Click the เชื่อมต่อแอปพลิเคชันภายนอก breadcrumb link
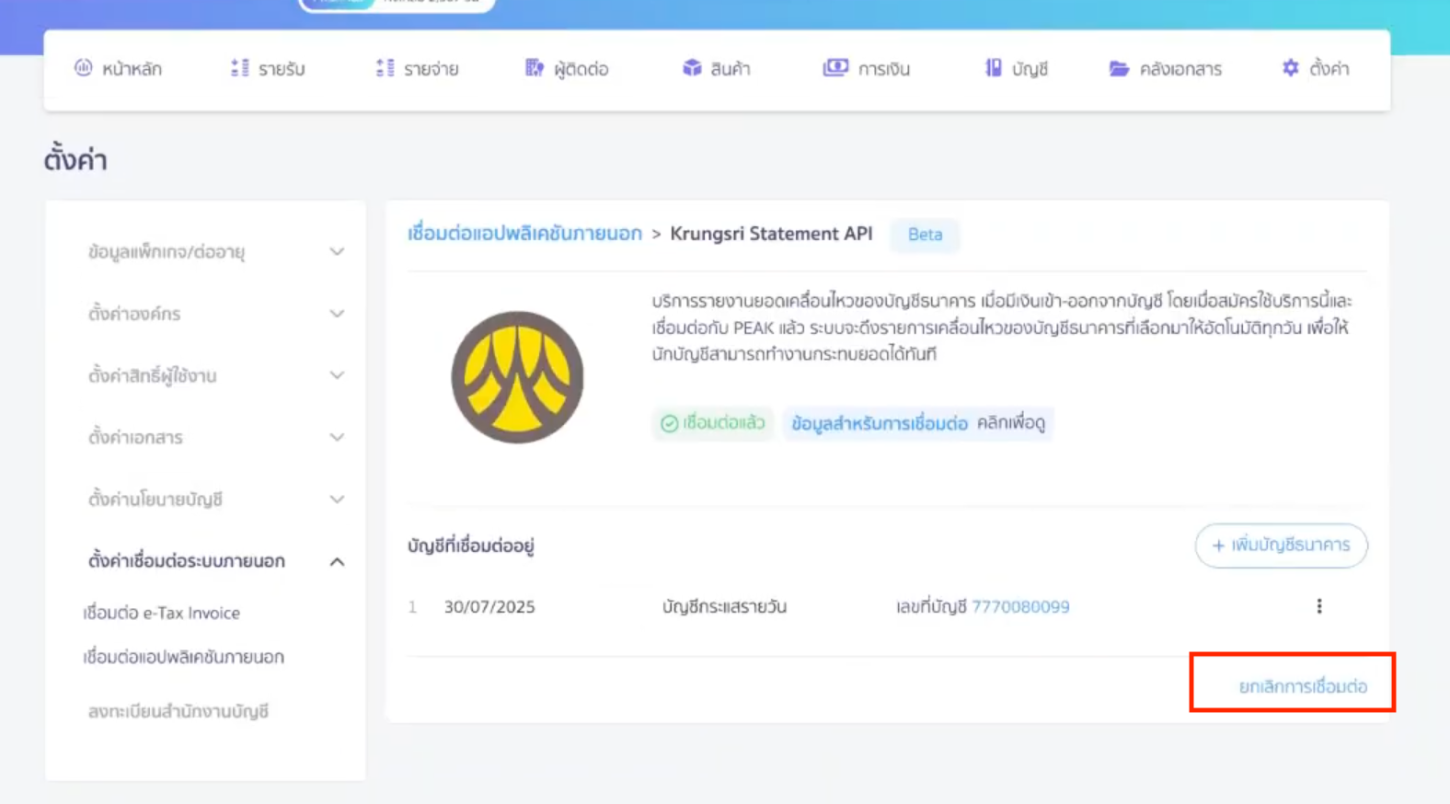This screenshot has width=1450, height=804. 524,234
